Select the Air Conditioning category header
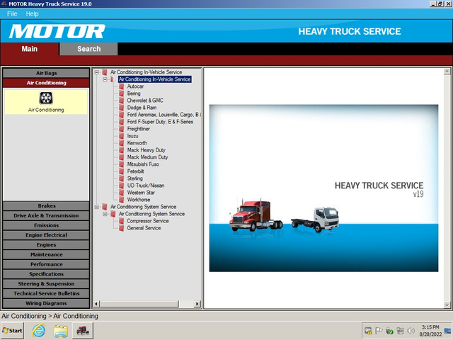This screenshot has width=453, height=340. pos(46,83)
